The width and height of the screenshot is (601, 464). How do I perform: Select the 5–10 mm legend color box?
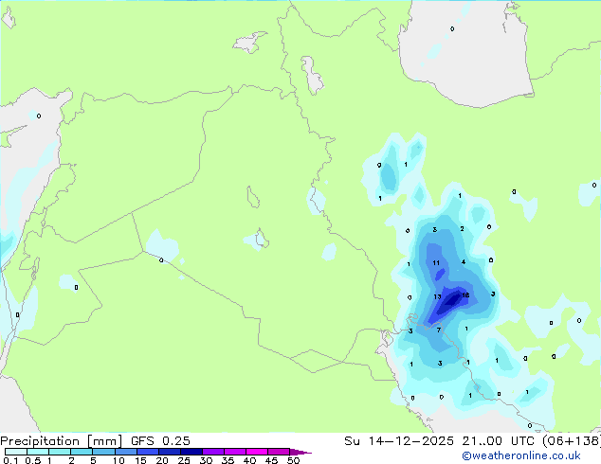104,452
